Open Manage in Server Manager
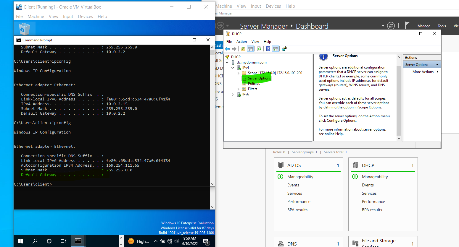This screenshot has height=247, width=459. [x=424, y=26]
